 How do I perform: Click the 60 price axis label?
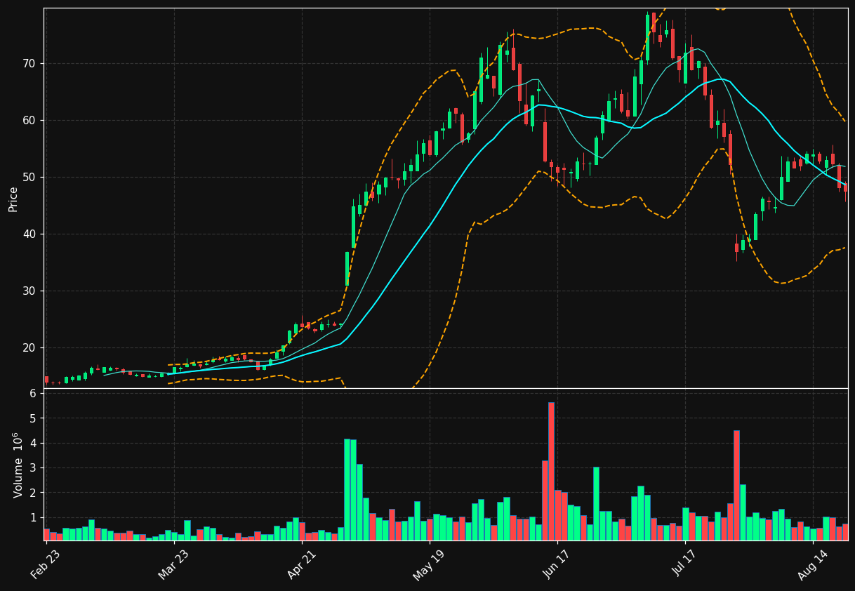[29, 121]
